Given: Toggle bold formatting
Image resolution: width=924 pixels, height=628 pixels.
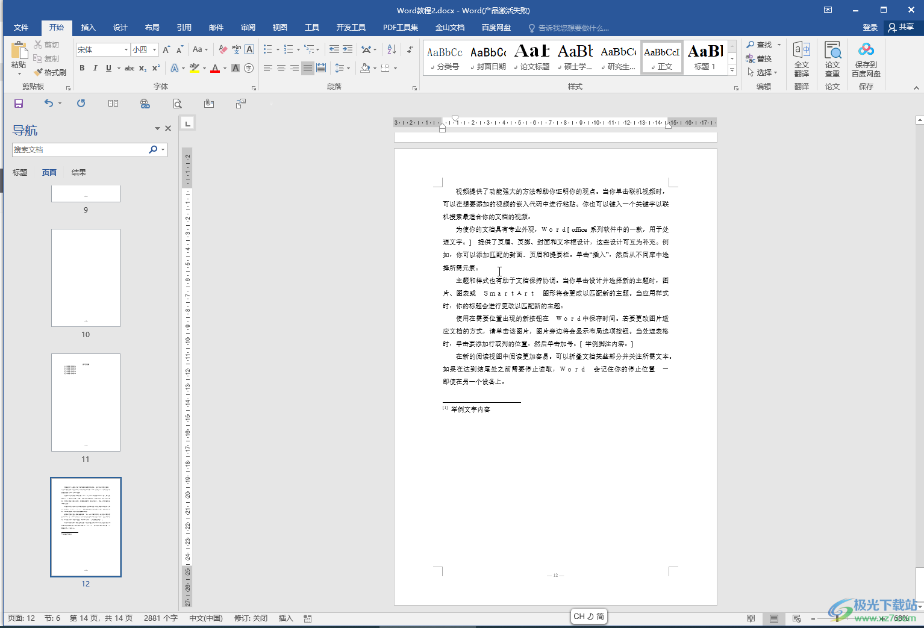Looking at the screenshot, I should coord(82,68).
